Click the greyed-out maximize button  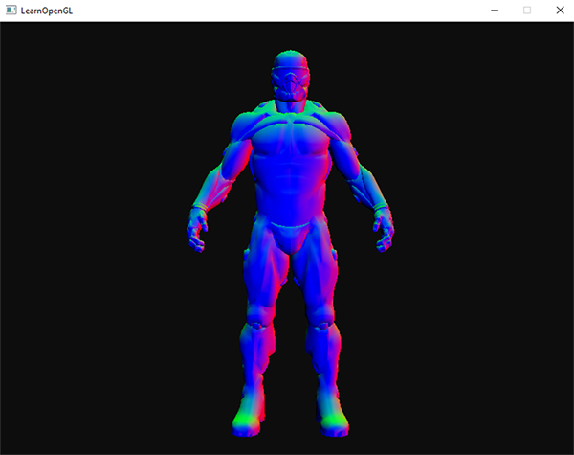point(526,10)
